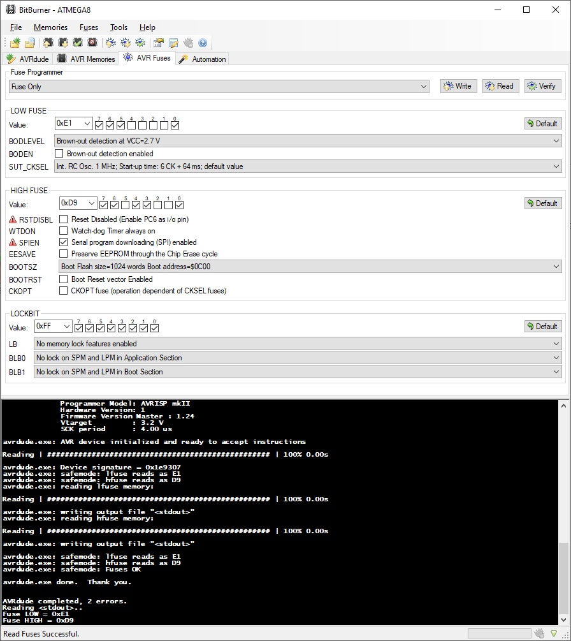Click the write fuses toolbar icon
The image size is (571, 641).
coord(111,43)
